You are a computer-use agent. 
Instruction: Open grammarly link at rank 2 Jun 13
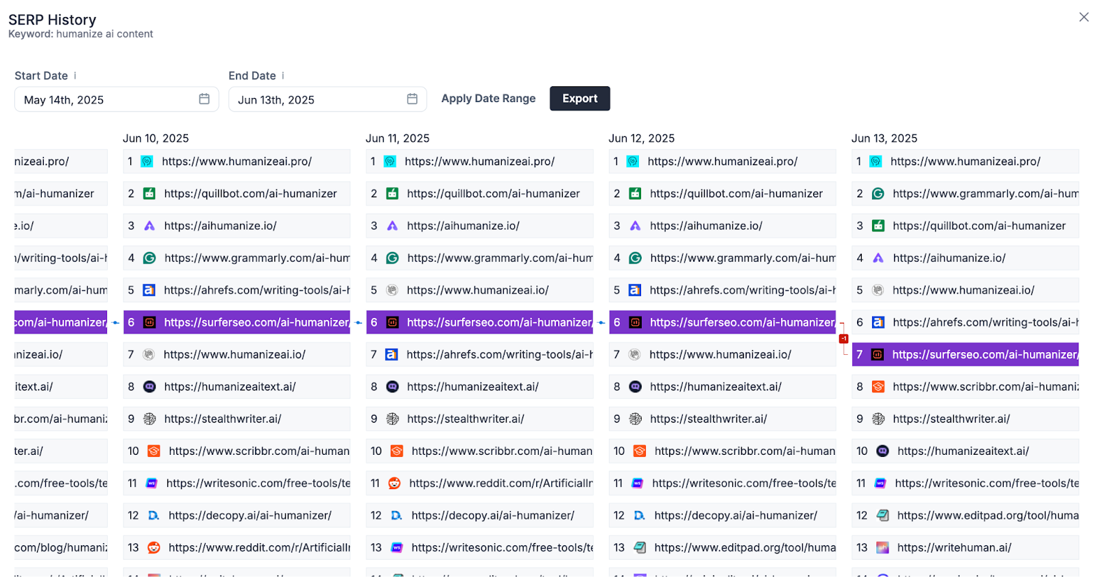pyautogui.click(x=985, y=194)
